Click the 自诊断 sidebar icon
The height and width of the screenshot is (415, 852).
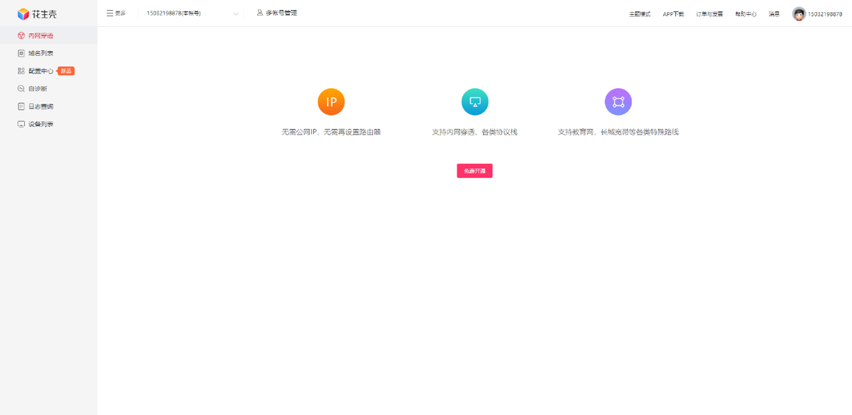tap(21, 89)
